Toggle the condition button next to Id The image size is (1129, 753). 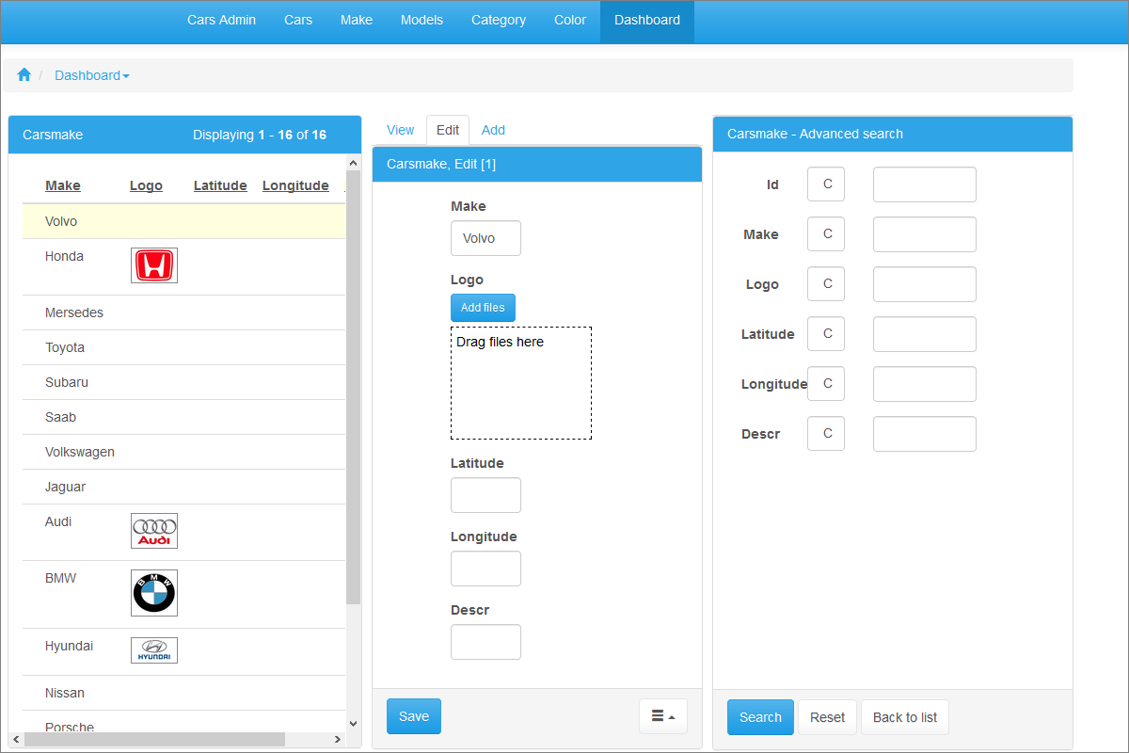(825, 184)
